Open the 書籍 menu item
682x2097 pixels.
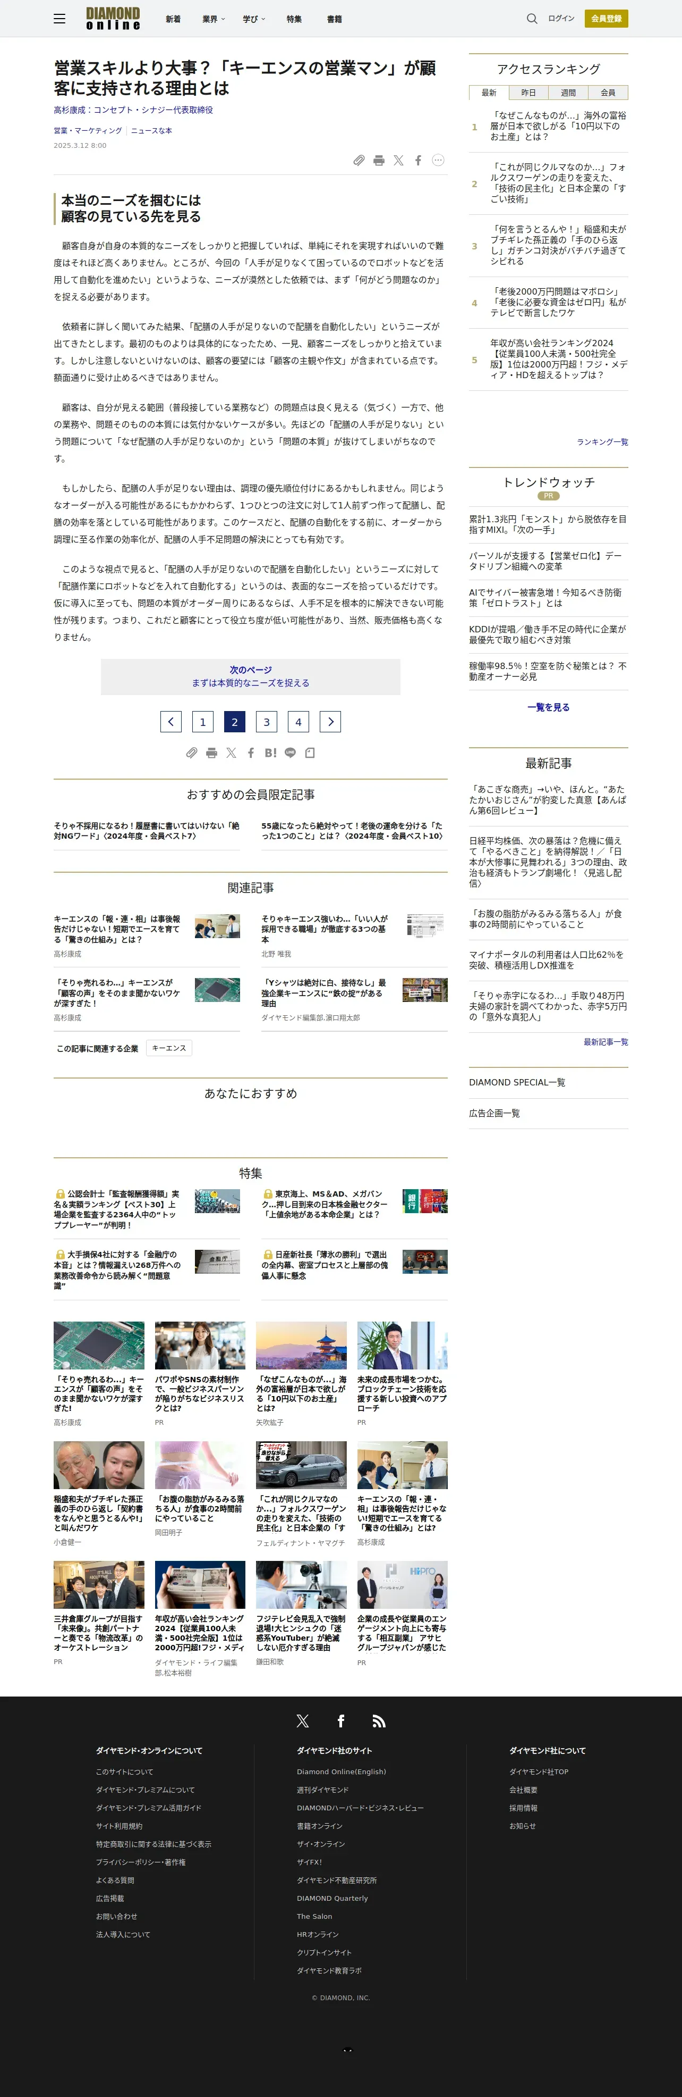coord(334,19)
